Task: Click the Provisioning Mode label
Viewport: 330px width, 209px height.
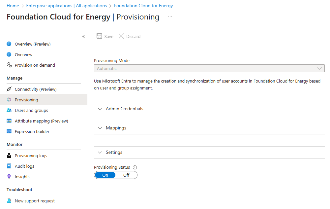Action: click(111, 60)
